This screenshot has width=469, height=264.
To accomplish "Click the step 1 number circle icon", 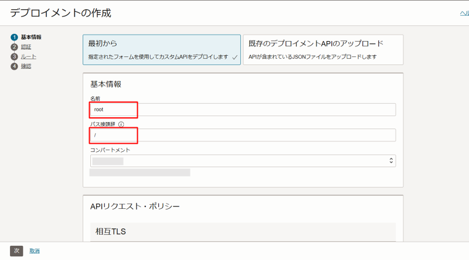I will click(14, 37).
